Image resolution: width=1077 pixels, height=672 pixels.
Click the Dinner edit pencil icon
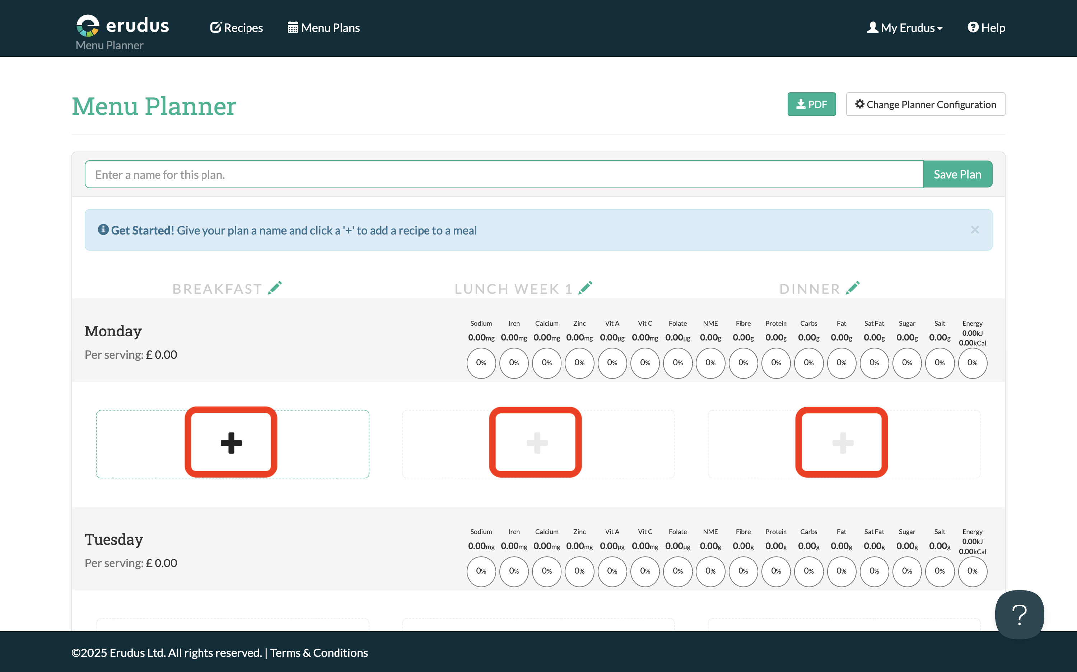853,288
